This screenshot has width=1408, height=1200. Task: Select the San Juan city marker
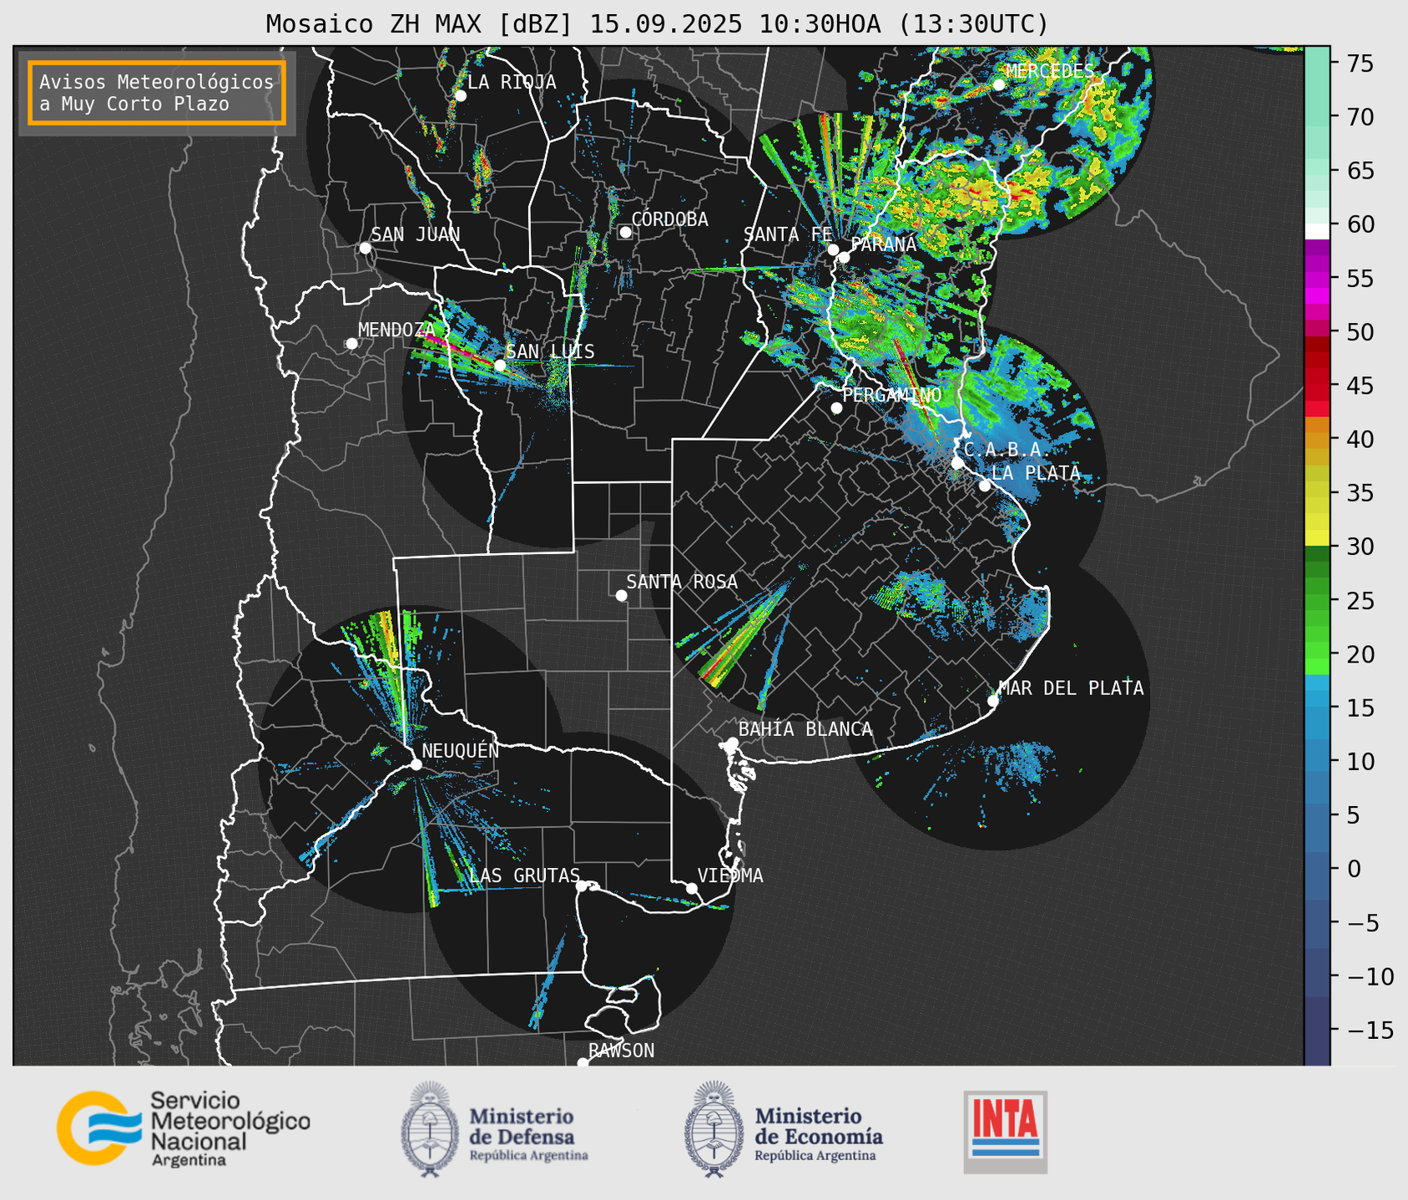pyautogui.click(x=365, y=248)
